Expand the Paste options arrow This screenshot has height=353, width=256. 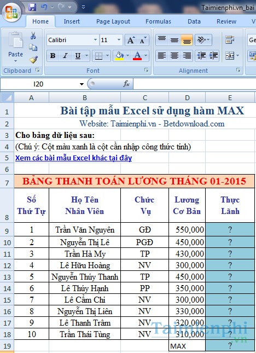(x=15, y=61)
